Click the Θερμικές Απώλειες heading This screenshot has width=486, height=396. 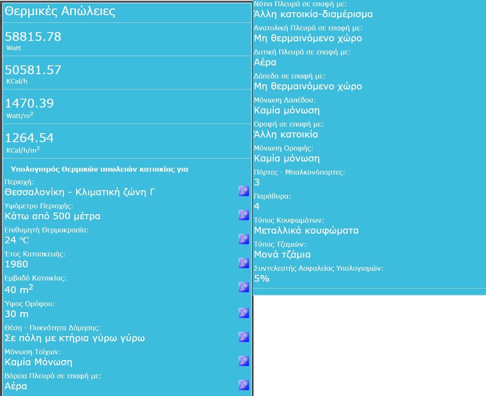pyautogui.click(x=60, y=11)
